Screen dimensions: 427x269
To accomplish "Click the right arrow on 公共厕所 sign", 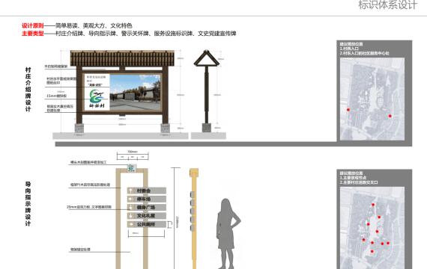I will pyautogui.click(x=131, y=224).
